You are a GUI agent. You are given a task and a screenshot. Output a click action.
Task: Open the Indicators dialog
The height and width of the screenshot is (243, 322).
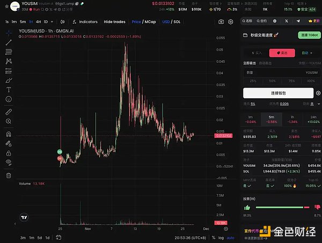pos(85,22)
